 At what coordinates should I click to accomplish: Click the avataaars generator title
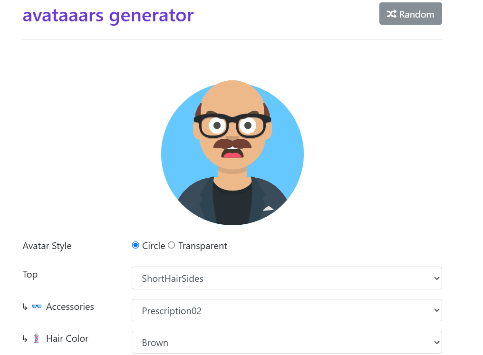pos(108,15)
